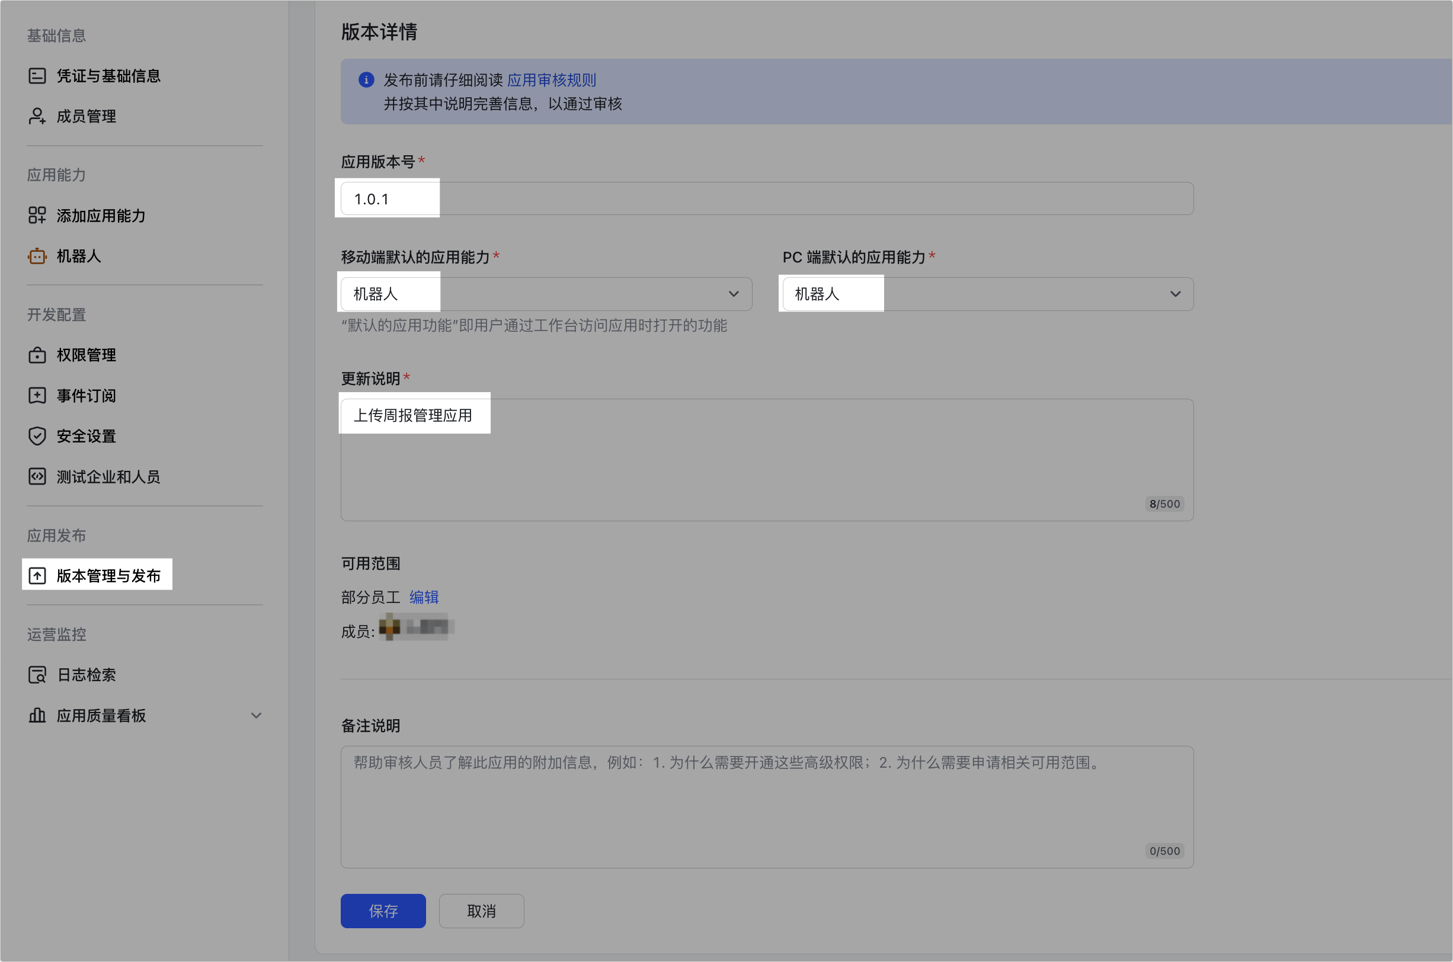Open 凭证与基础信息 in the sidebar
The image size is (1453, 962).
108,75
